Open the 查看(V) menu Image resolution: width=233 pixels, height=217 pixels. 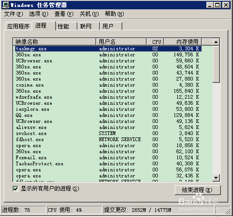(64, 14)
